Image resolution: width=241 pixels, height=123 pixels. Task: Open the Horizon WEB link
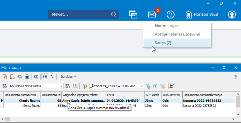(202, 14)
